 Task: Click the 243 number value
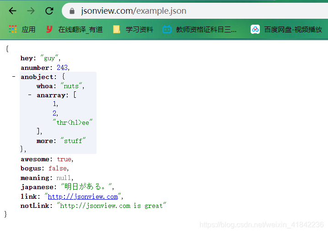coord(62,68)
